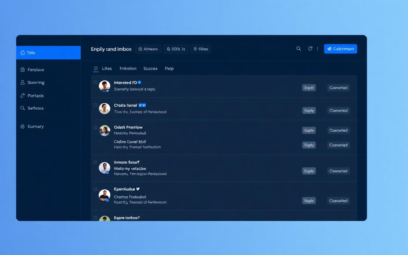
Task: Tick the checkbox for Intersted IO row
Action: click(95, 82)
